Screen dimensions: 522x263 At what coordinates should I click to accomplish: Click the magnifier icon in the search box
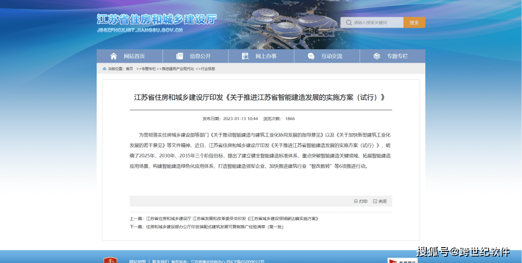(348, 23)
